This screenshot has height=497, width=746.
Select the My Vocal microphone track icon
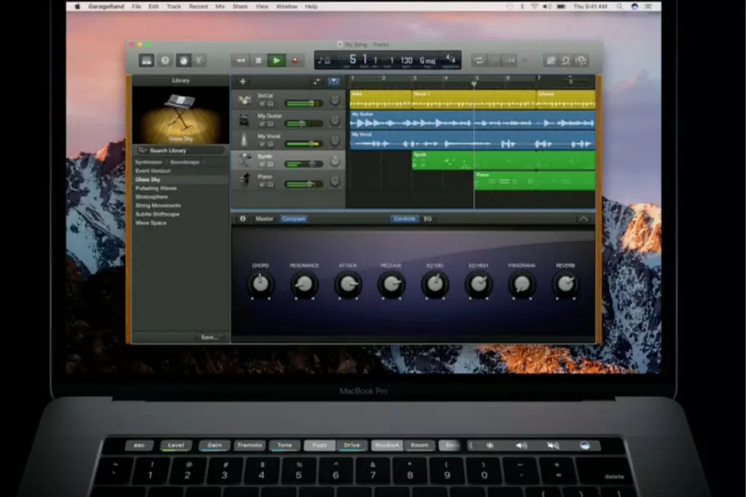[244, 140]
